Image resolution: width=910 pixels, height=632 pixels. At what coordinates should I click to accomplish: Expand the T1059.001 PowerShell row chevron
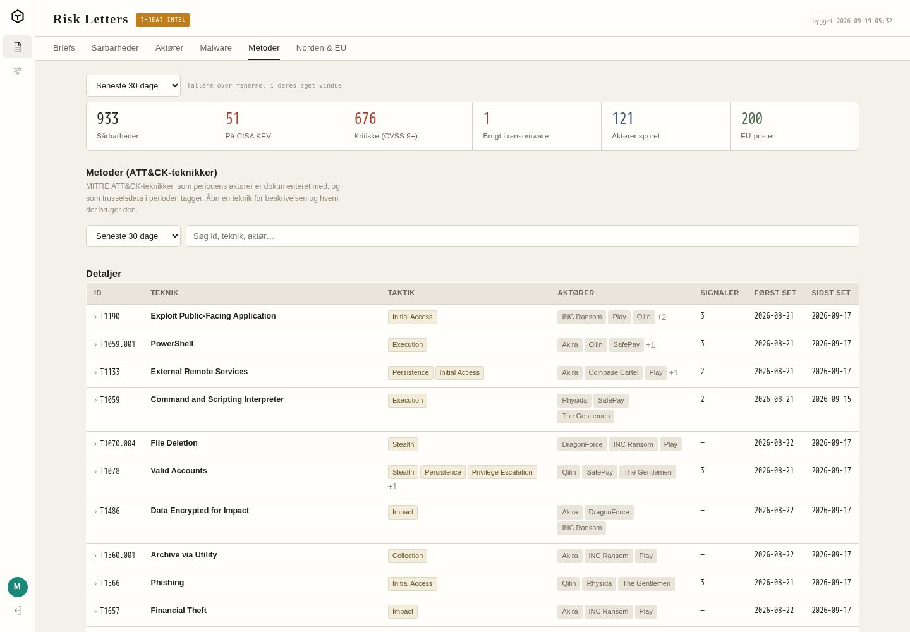coord(95,344)
